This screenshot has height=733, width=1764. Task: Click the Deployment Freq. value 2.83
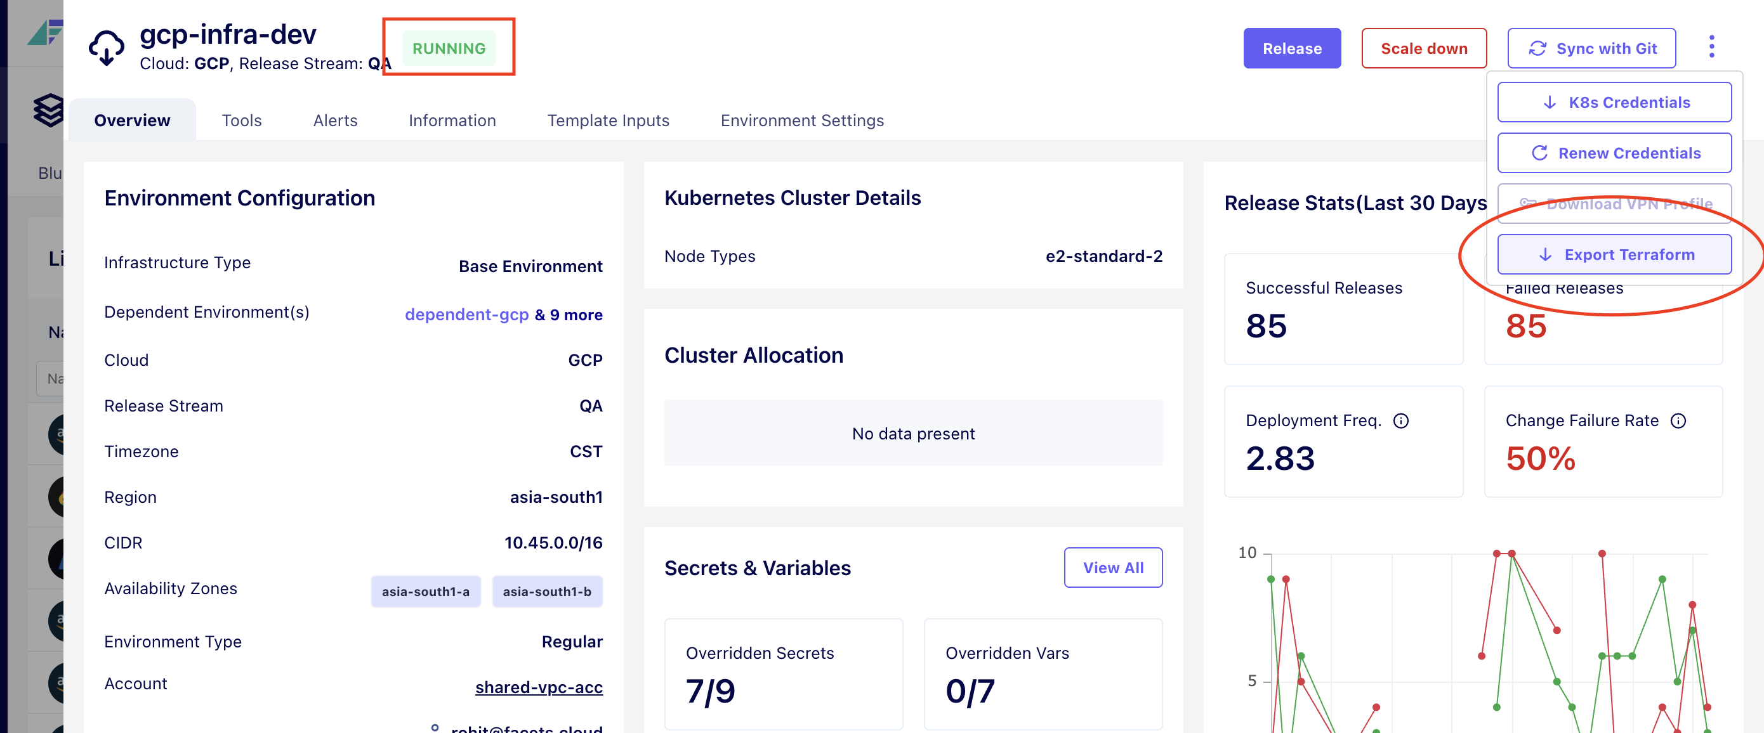[1280, 458]
